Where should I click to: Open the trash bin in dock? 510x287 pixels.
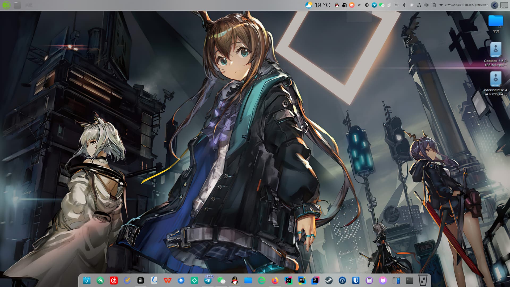(423, 281)
